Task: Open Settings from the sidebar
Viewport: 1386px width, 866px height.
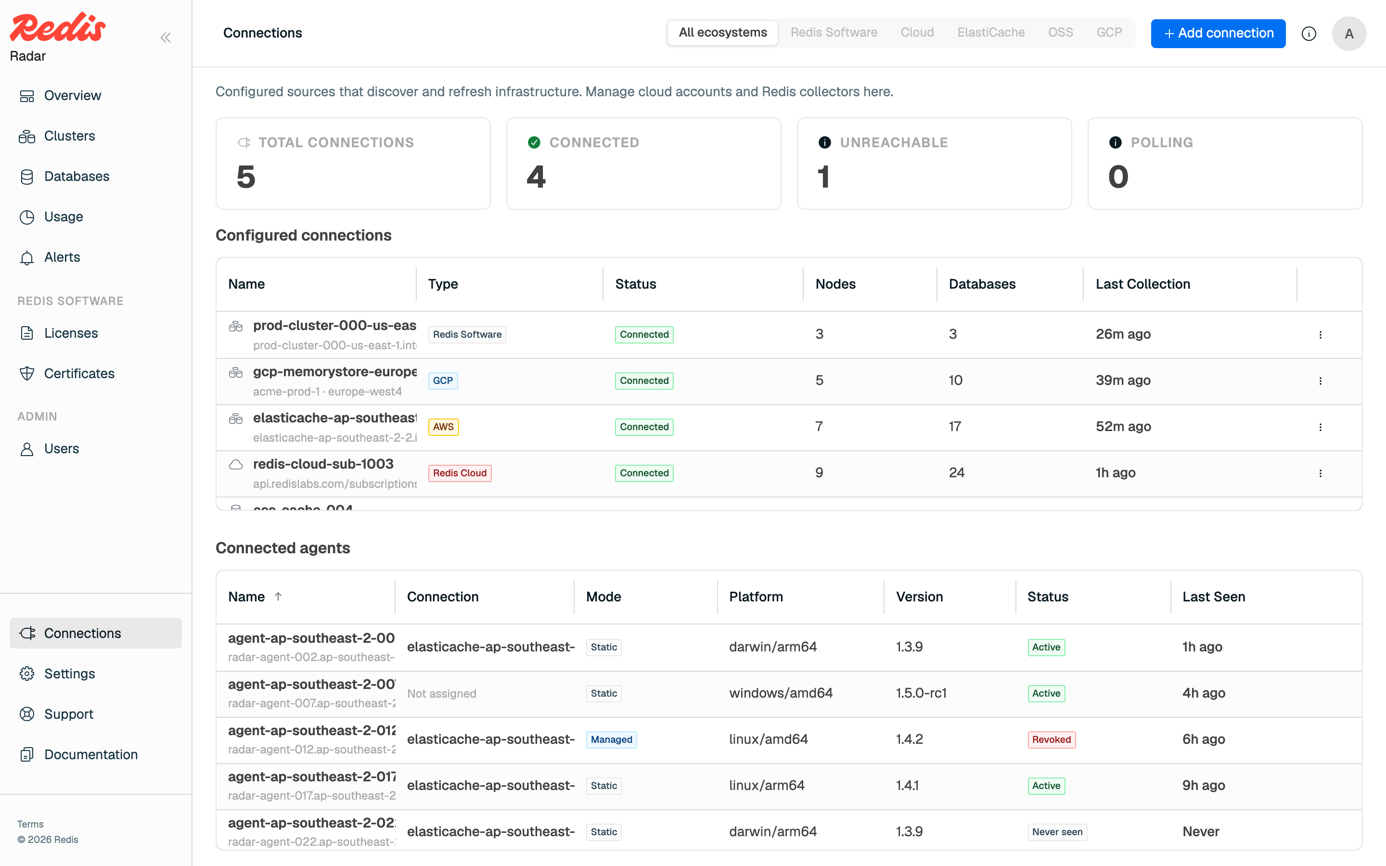Action: (x=96, y=674)
